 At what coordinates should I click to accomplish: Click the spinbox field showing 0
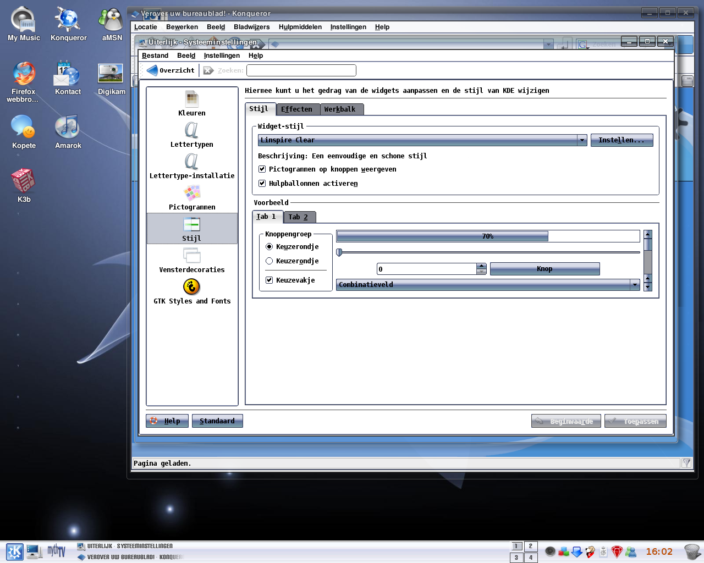[427, 269]
